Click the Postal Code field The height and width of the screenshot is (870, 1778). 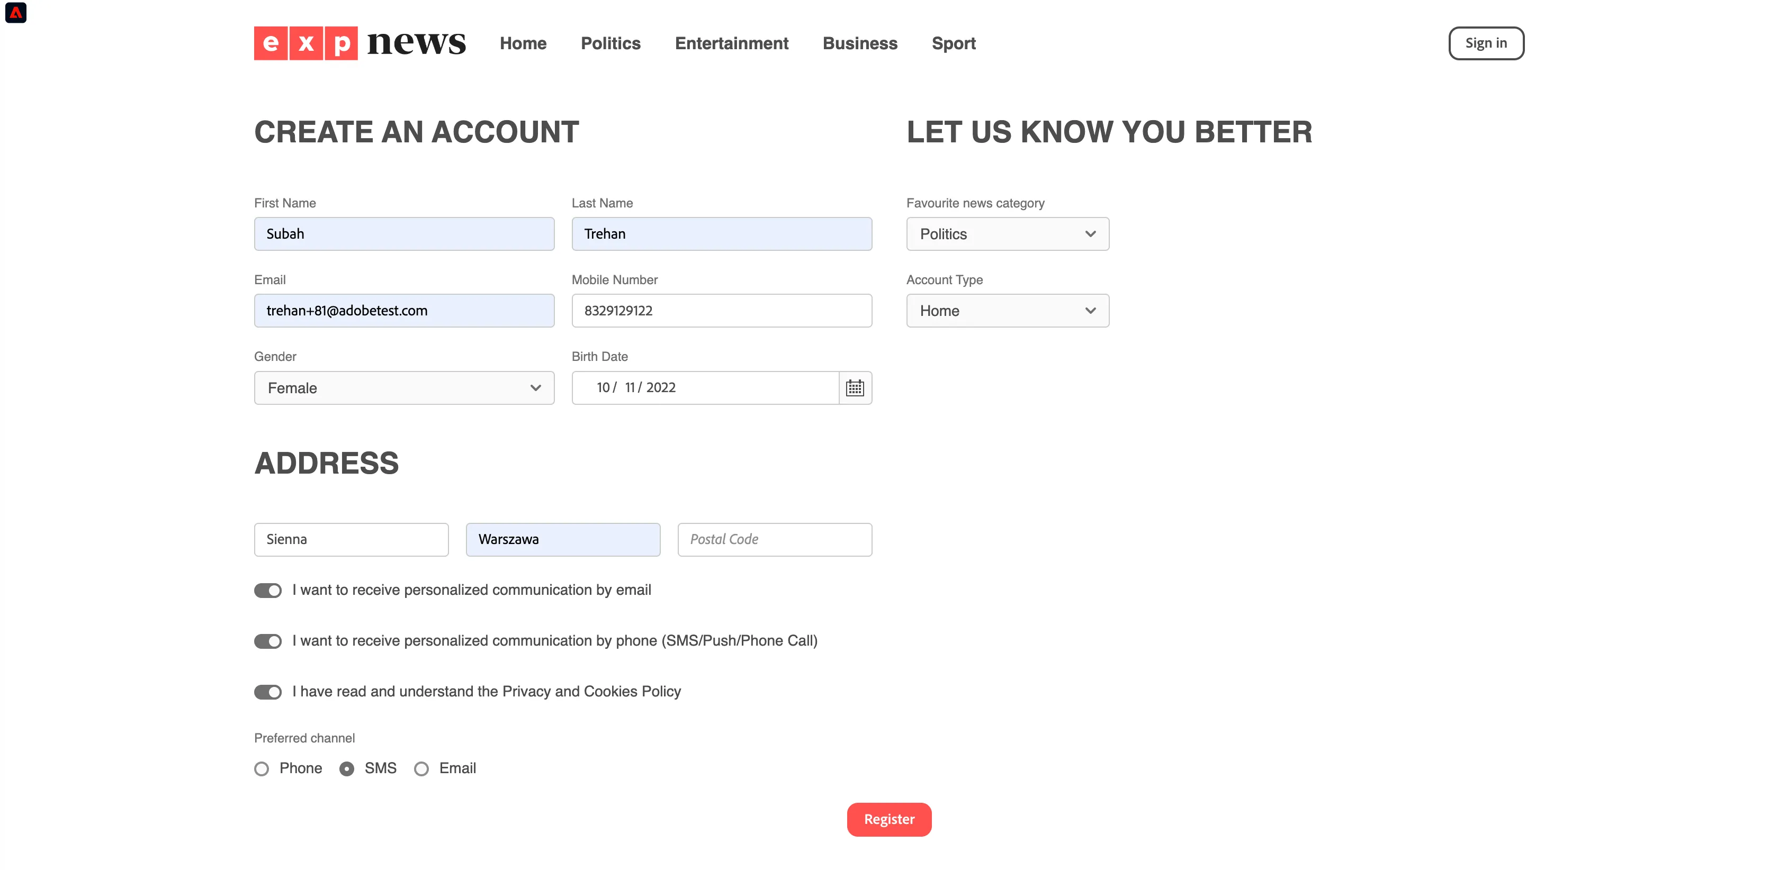coord(775,540)
